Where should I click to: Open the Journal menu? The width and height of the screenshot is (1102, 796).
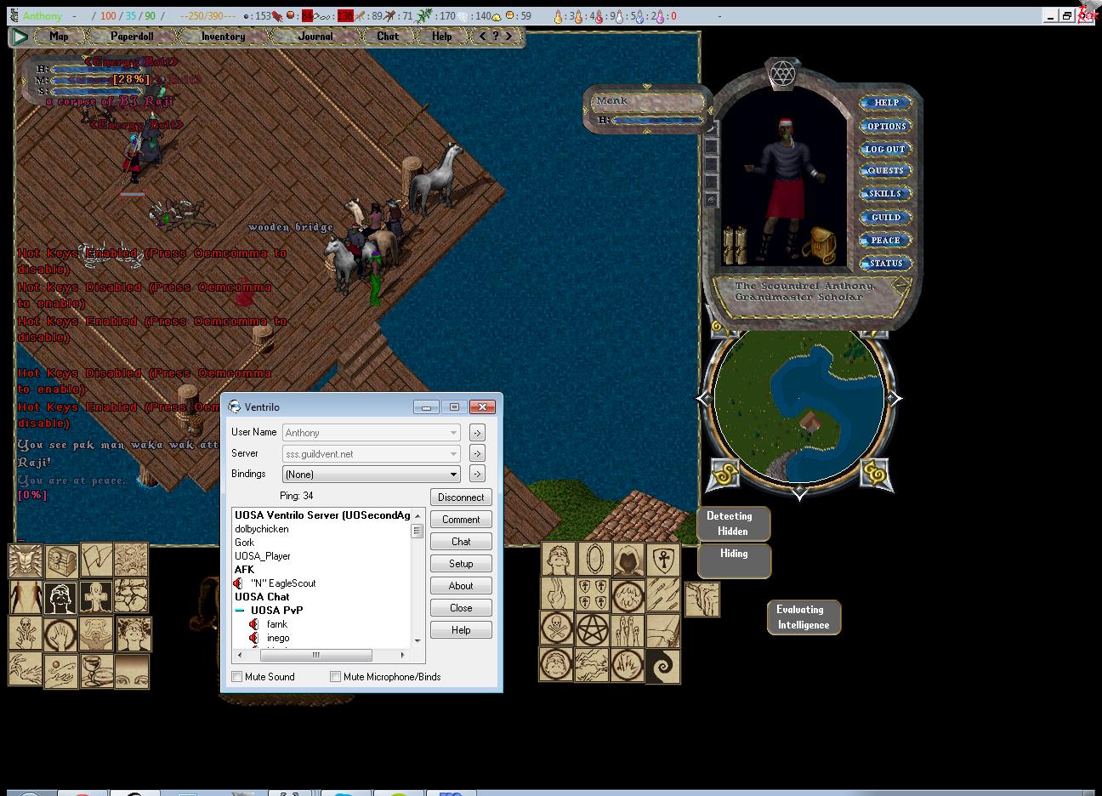315,37
